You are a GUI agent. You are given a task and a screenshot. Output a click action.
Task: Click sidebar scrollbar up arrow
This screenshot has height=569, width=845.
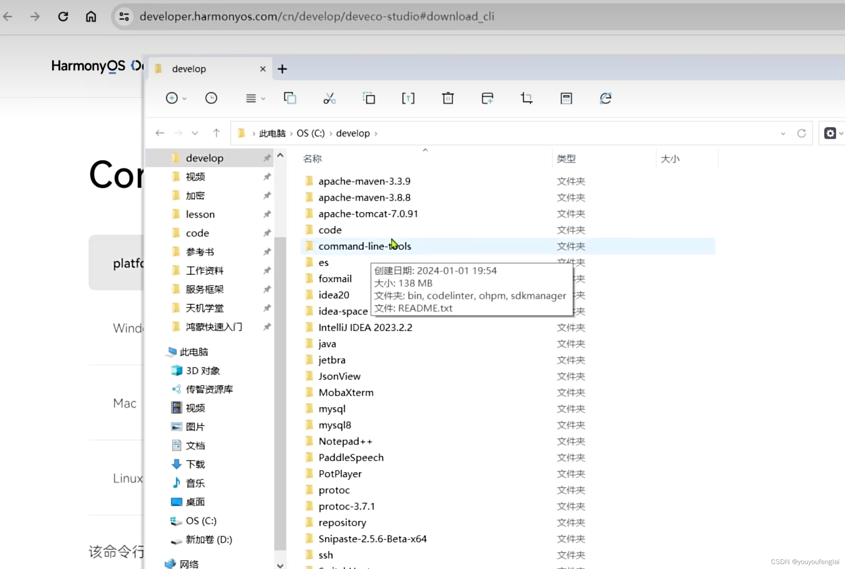point(280,155)
